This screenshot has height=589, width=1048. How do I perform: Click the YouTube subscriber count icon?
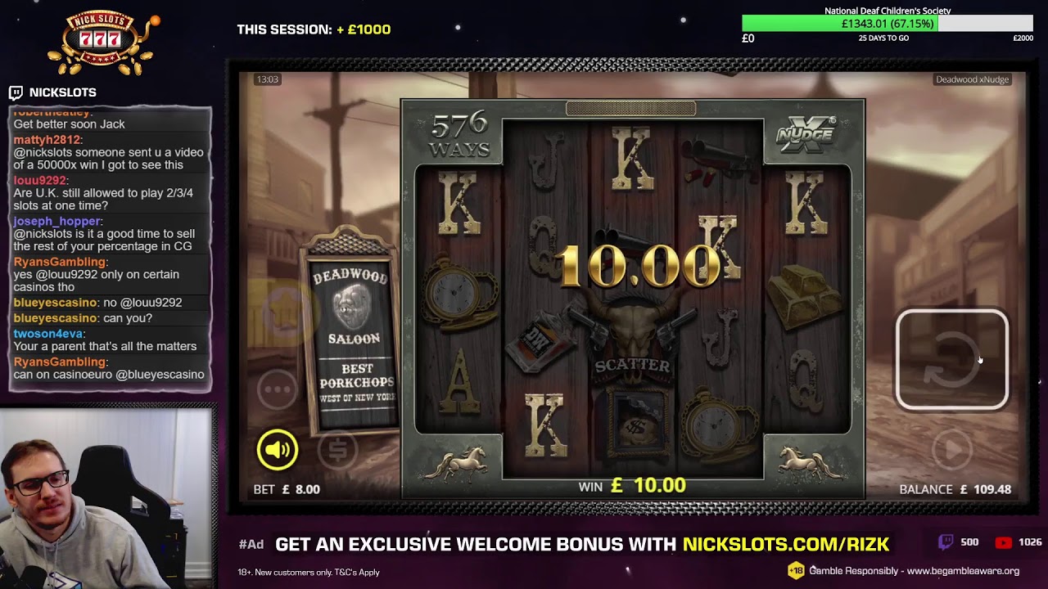1003,542
